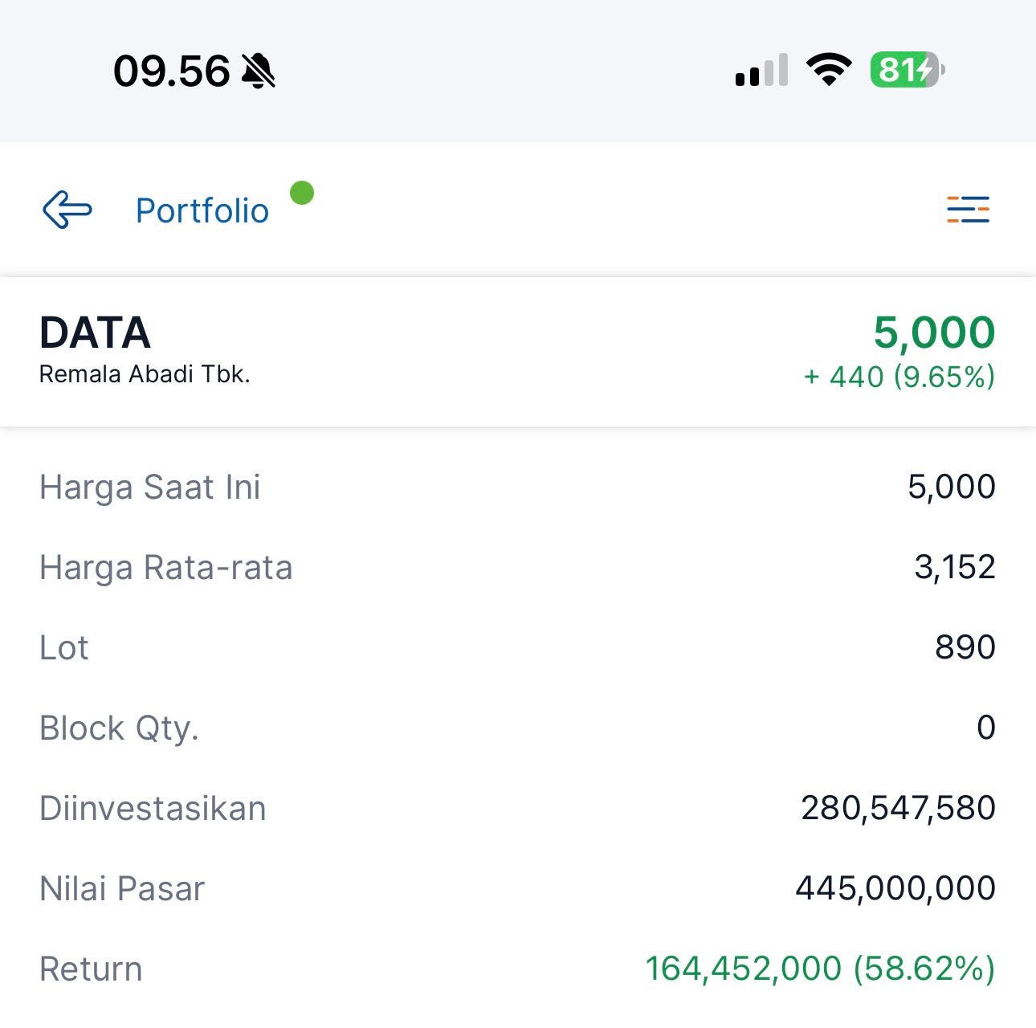Image resolution: width=1036 pixels, height=1028 pixels.
Task: Select the Harga Rata-rata row
Action: tap(518, 567)
